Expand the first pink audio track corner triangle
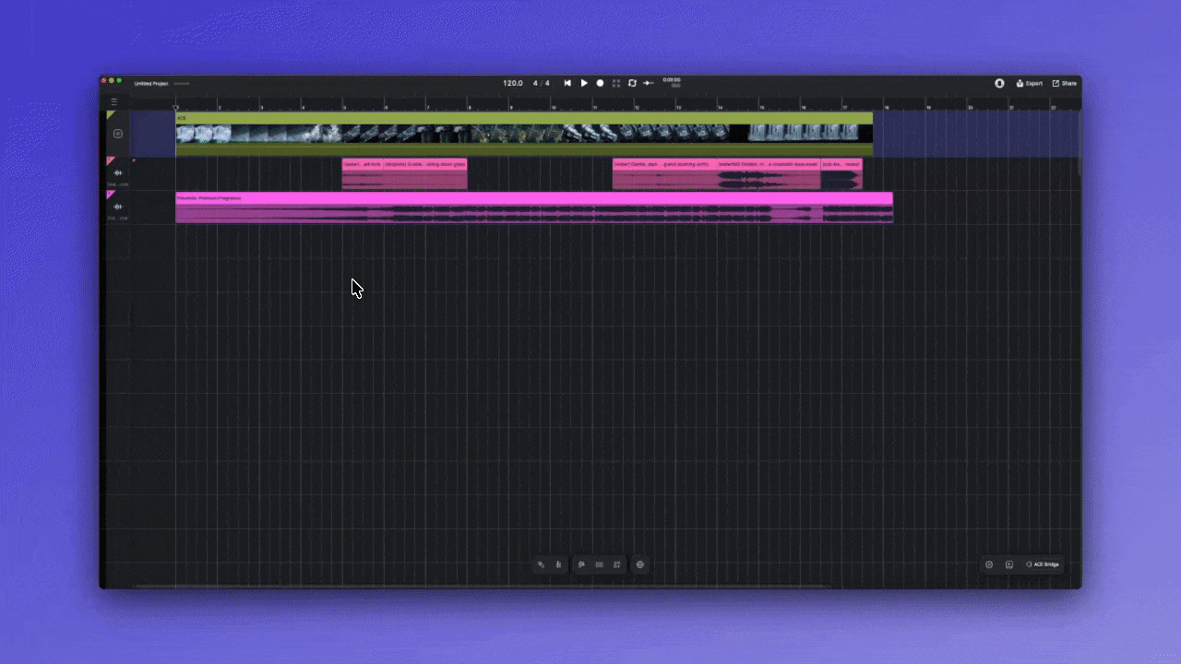This screenshot has height=664, width=1181. pyautogui.click(x=111, y=161)
